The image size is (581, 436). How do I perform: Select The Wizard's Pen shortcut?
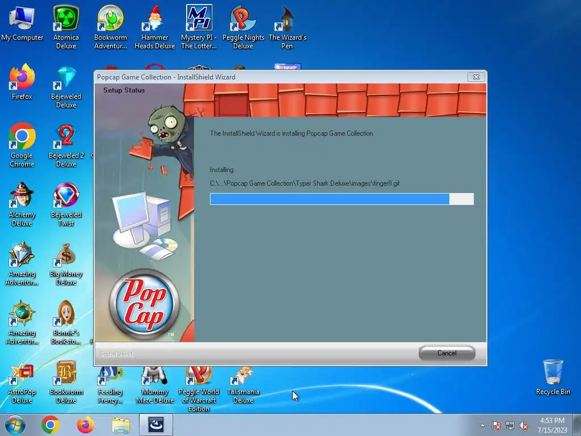click(287, 27)
